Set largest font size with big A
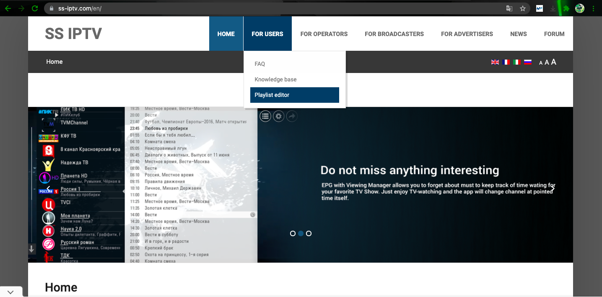Viewport: 602px width, 297px height. tap(554, 62)
